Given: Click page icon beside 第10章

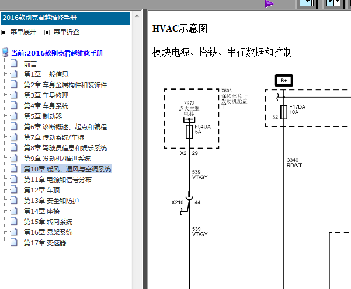Looking at the screenshot, I should [14, 169].
